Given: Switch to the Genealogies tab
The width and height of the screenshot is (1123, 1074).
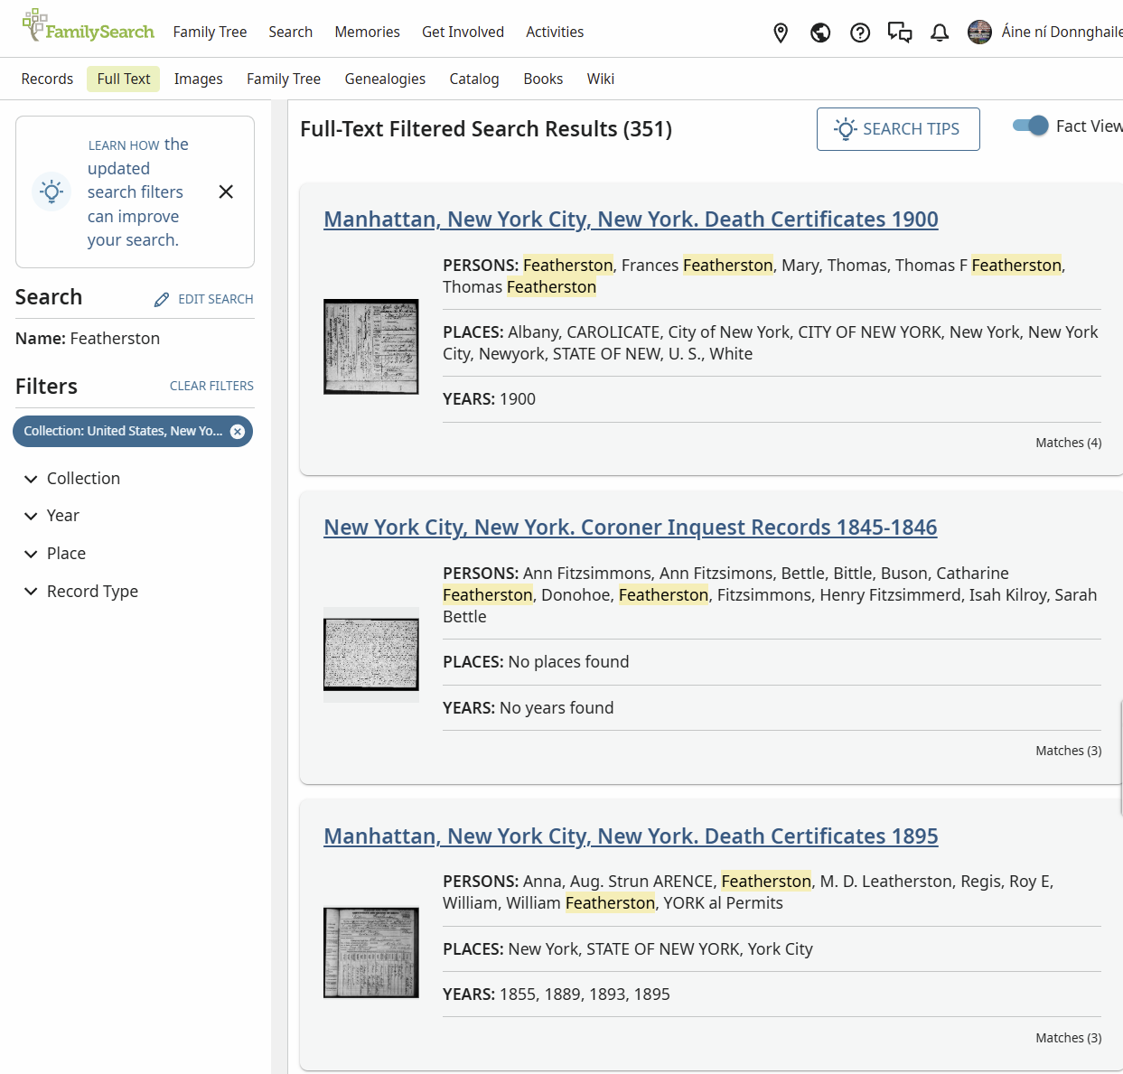Looking at the screenshot, I should 385,79.
